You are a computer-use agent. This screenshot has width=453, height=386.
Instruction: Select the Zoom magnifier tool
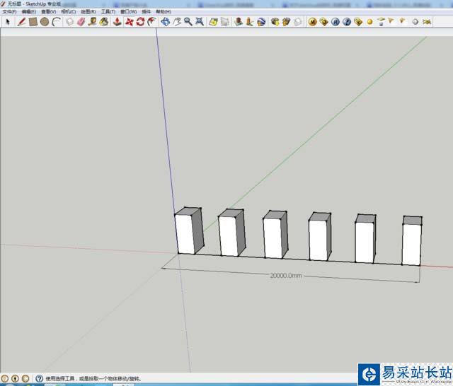(x=188, y=22)
